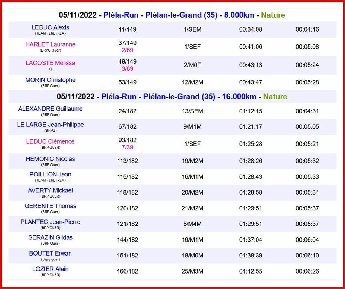Click the HARLET Lauranne name link
This screenshot has width=345, height=289.
(x=50, y=44)
